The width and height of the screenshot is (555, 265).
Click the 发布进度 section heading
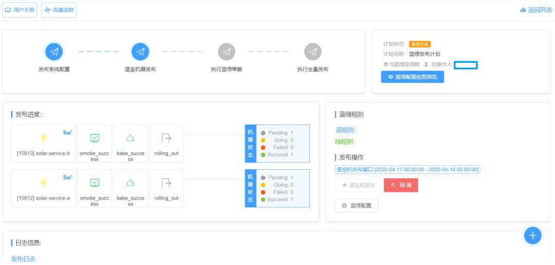coord(28,114)
